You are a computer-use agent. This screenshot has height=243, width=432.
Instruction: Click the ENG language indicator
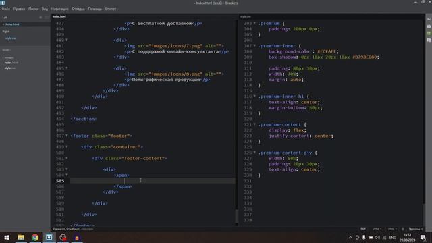(393, 238)
